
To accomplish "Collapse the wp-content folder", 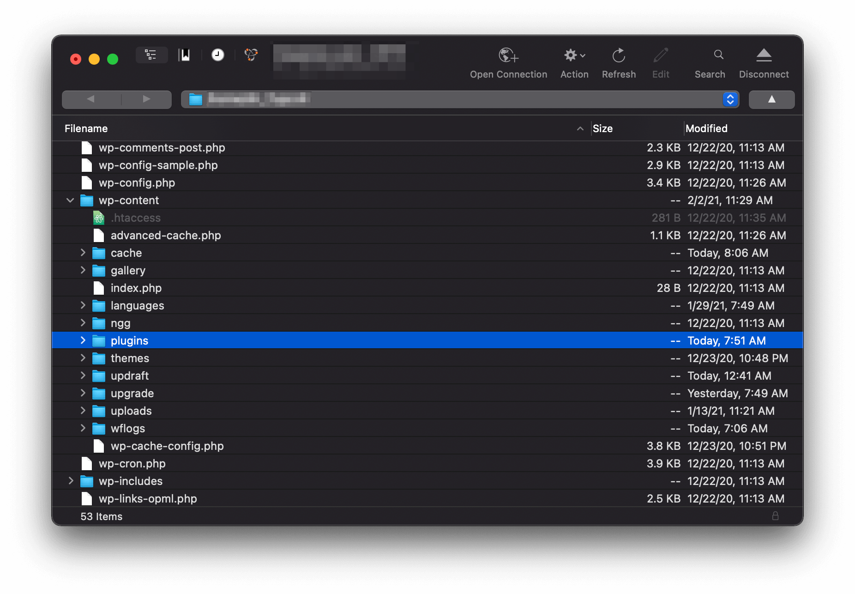I will click(70, 200).
